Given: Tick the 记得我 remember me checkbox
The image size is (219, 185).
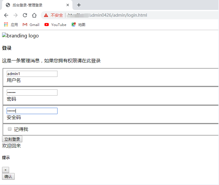Looking at the screenshot, I should click(10, 129).
